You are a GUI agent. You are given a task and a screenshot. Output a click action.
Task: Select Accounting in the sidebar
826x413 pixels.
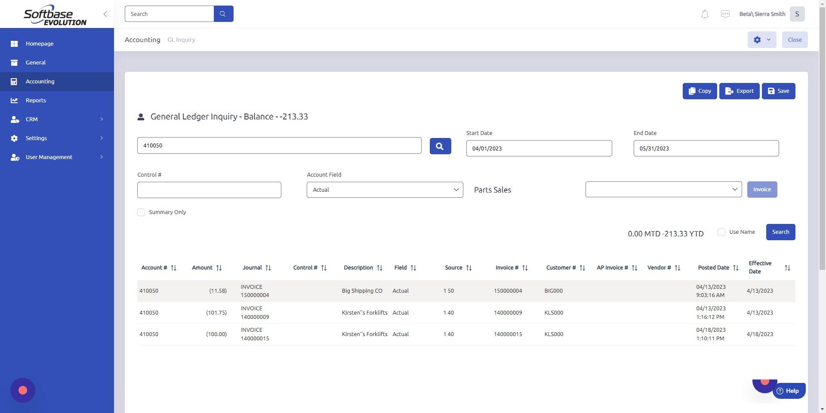coord(57,81)
